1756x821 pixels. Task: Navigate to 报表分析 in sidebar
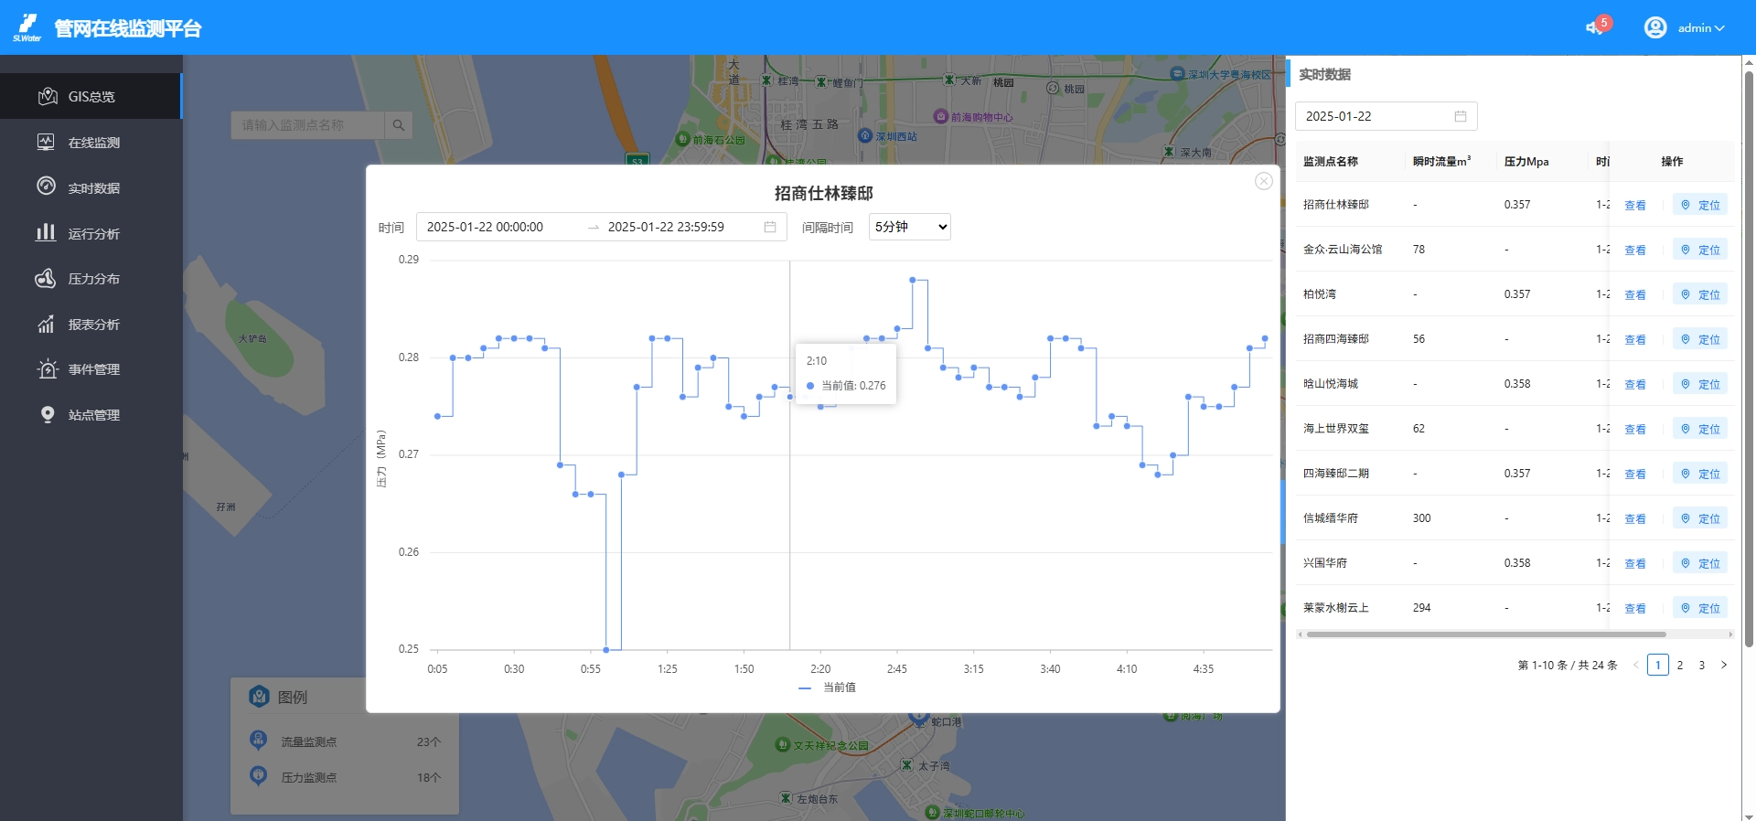coord(91,325)
